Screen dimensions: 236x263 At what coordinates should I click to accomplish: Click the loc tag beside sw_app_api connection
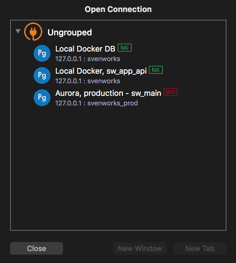[156, 69]
